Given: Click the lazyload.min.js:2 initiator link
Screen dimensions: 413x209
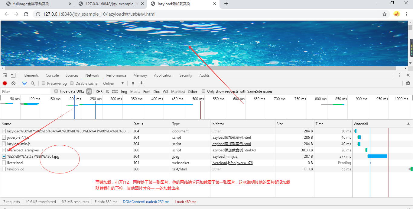Looking at the screenshot, I should click(x=224, y=157).
